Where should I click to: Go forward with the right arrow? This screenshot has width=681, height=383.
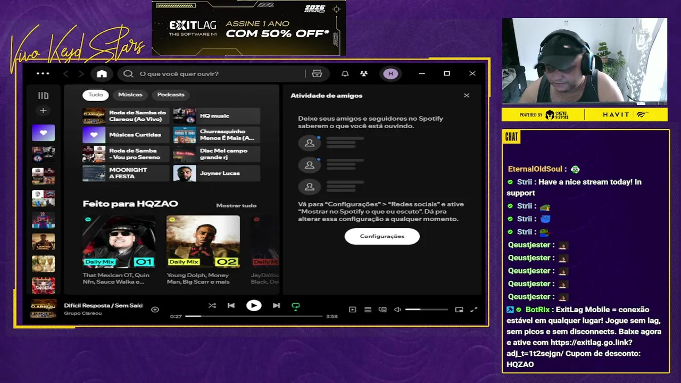coord(81,73)
